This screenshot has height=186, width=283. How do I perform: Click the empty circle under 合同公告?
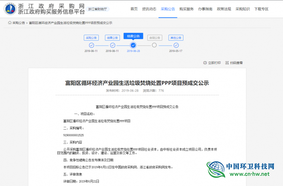[154, 45]
